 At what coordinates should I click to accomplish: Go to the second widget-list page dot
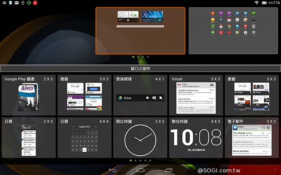point(136,161)
